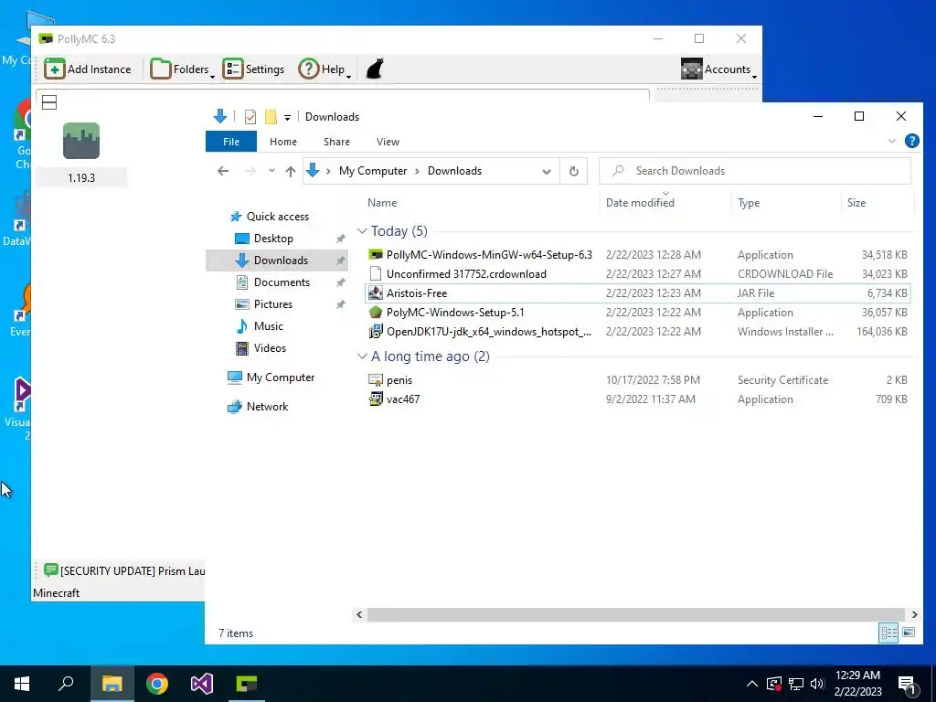Click the New Folder quick access icon

pos(271,117)
